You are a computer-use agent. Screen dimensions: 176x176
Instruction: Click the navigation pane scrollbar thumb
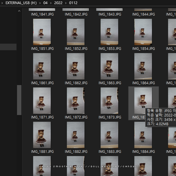pos(19,100)
